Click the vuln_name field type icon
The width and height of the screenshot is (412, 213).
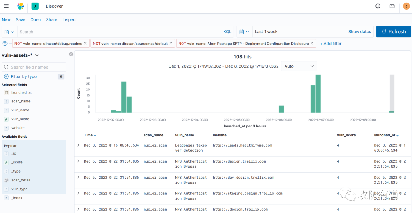coord(6,110)
